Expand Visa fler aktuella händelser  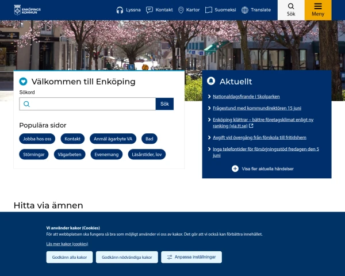[263, 168]
